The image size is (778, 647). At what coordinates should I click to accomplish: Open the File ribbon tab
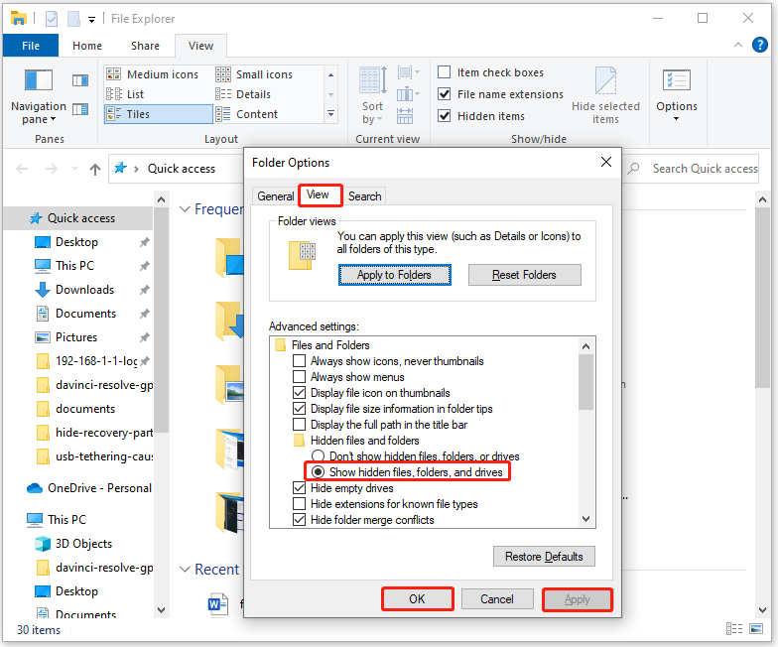[x=31, y=46]
